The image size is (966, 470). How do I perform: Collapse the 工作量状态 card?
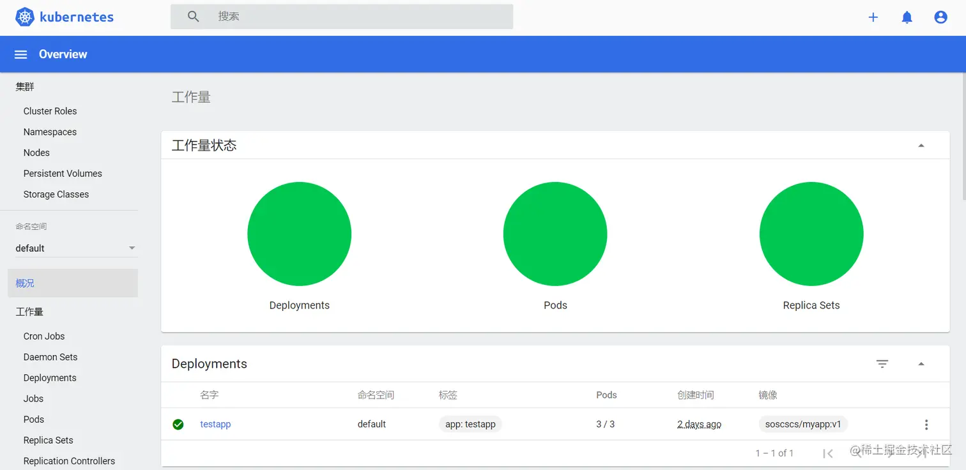click(921, 146)
